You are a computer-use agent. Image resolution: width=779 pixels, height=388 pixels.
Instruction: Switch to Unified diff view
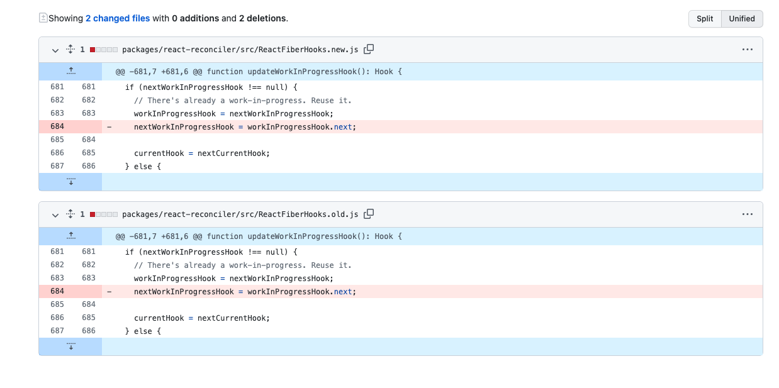point(742,19)
